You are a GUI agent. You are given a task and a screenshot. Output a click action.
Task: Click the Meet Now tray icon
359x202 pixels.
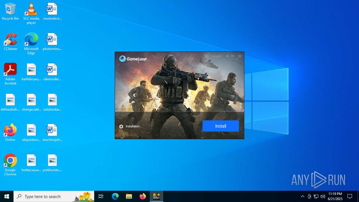(309, 196)
